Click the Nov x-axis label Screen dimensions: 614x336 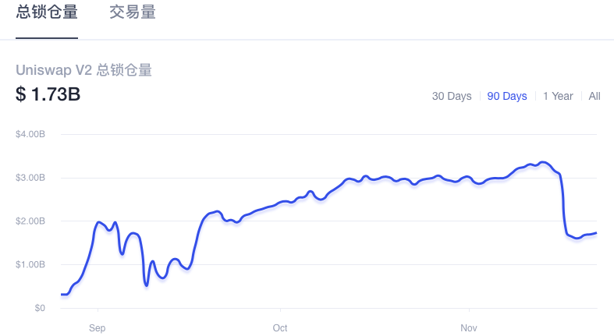click(x=469, y=327)
